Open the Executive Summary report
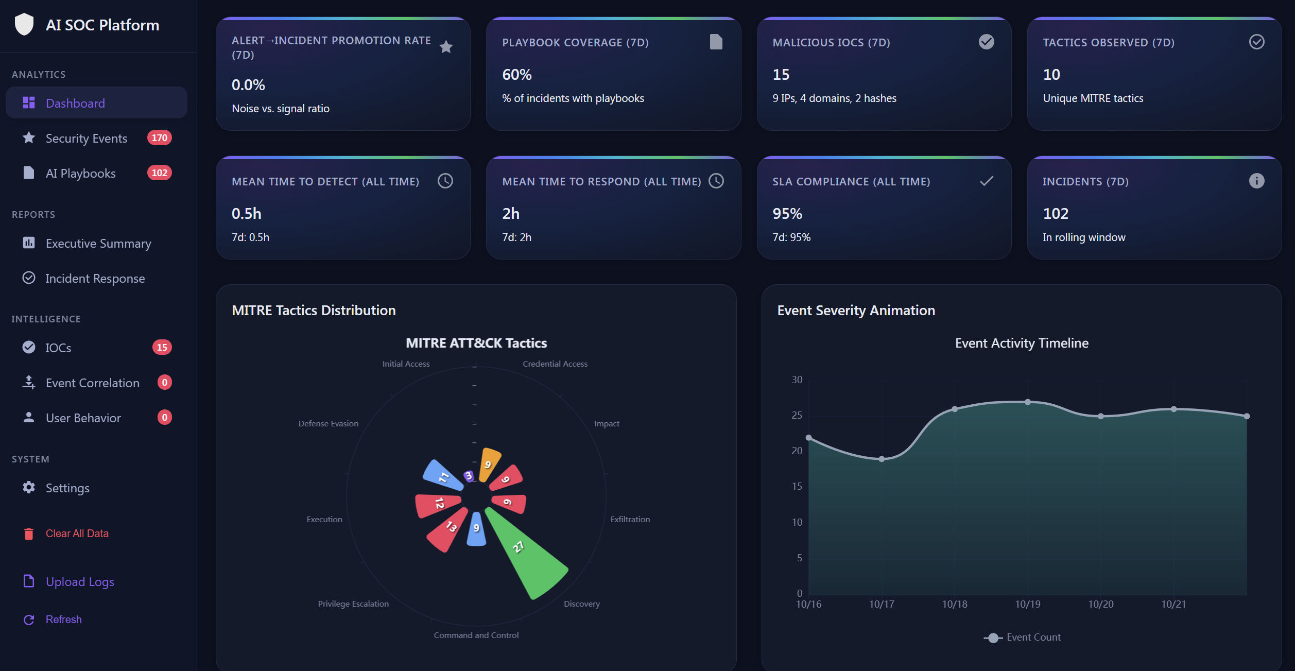This screenshot has width=1295, height=671. point(98,243)
